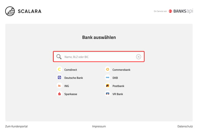Click the yellow Comdirect logo icon
This screenshot has height=132, width=204.
pos(59,69)
